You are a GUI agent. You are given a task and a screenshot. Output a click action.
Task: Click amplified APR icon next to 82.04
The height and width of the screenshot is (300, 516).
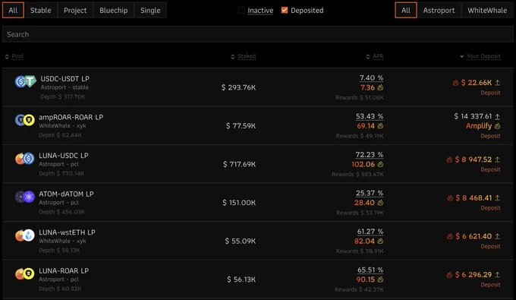380,242
